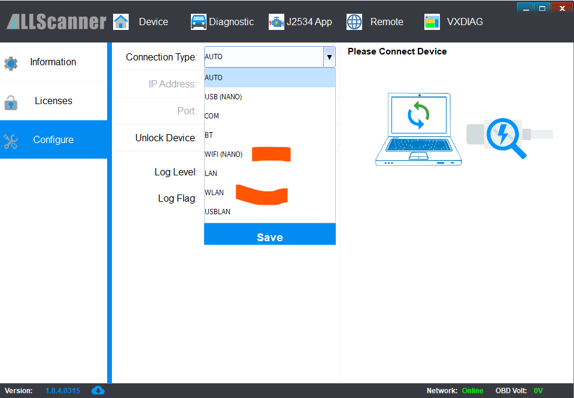The width and height of the screenshot is (574, 398).
Task: Select BT connection option
Action: coord(209,135)
